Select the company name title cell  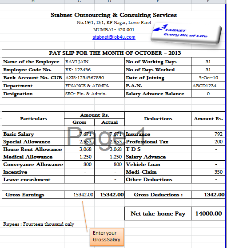click(x=114, y=15)
